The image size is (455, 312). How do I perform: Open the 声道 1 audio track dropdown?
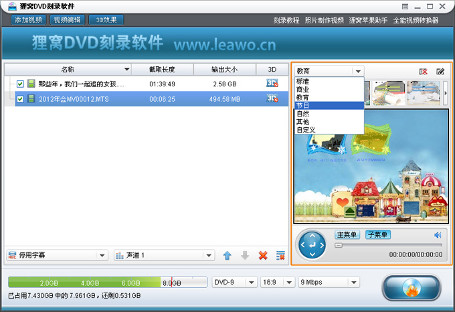[x=164, y=255]
